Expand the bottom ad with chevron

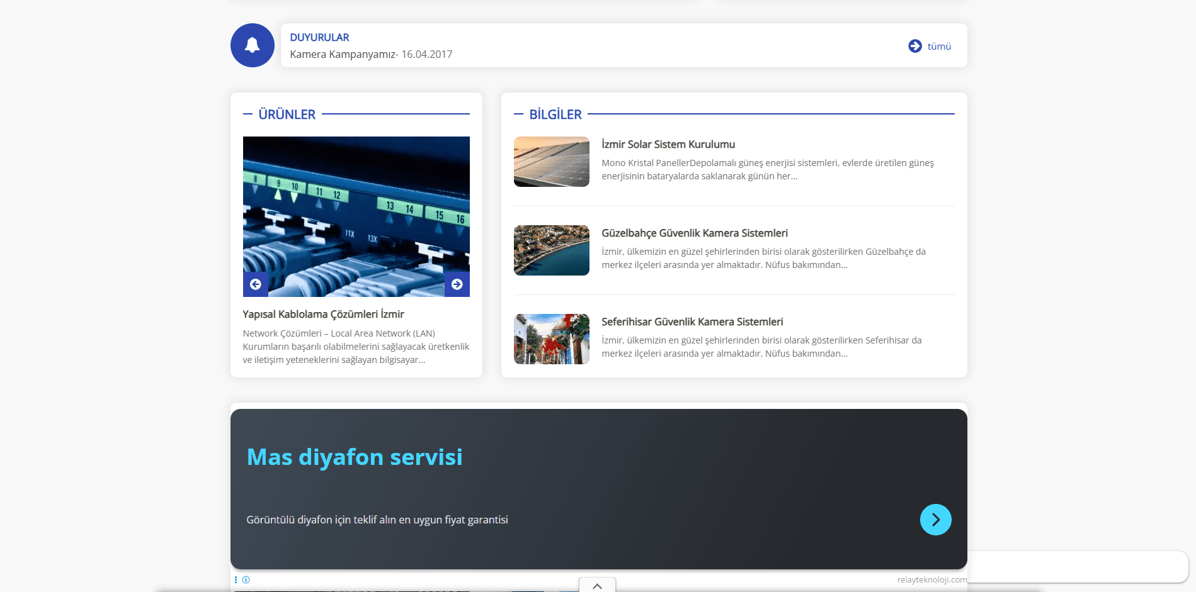(x=597, y=585)
